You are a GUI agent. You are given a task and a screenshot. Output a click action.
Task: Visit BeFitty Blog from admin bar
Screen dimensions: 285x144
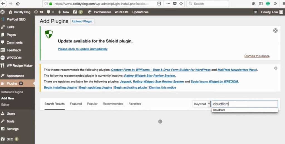[19, 12]
